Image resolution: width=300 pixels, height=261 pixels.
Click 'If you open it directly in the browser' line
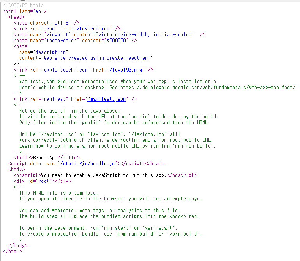pyautogui.click(x=111, y=199)
